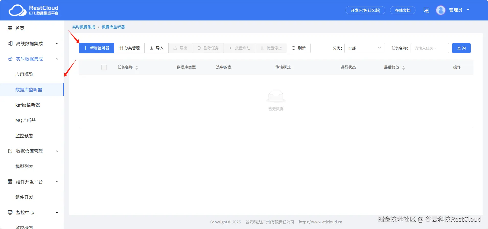
Task: Click the 数据仓库管理 sidebar icon
Action: click(10, 151)
